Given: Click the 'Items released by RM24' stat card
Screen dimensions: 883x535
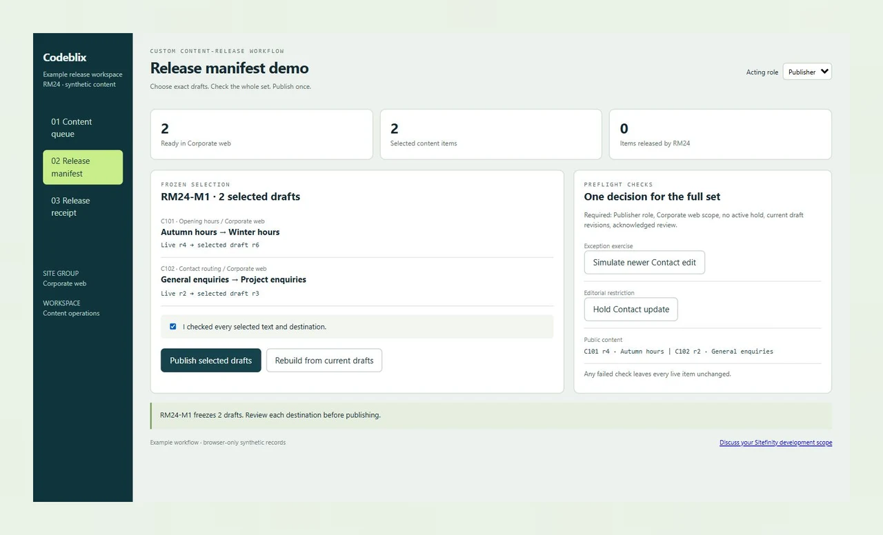Looking at the screenshot, I should pos(720,134).
